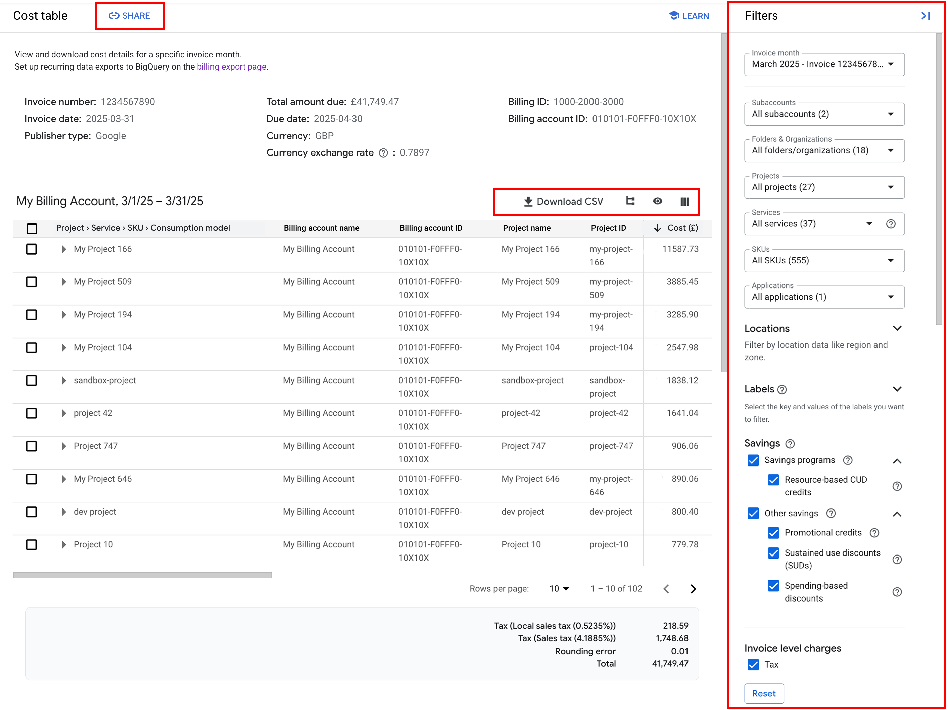This screenshot has width=948, height=710.
Task: Collapse the Filters panel with the arrow icon
Action: tap(925, 16)
